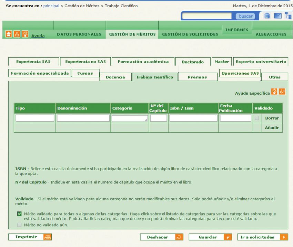Screen dimensions: 293x247
Task: Toggle the 'Mérito validado para todas' checkbox
Action: 19,214
